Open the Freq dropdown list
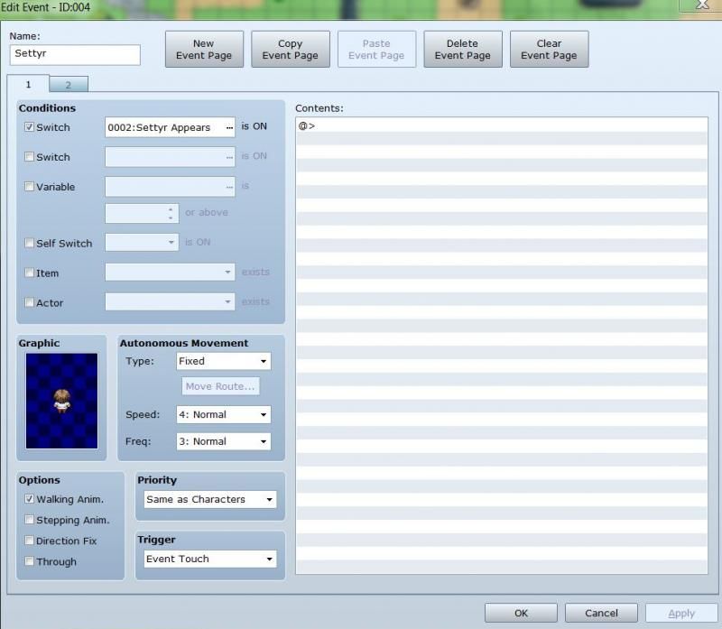The height and width of the screenshot is (629, 722). click(x=222, y=441)
